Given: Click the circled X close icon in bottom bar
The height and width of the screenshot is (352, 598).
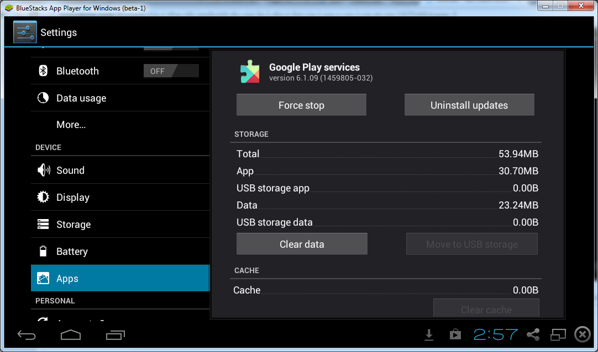Looking at the screenshot, I should click(583, 334).
